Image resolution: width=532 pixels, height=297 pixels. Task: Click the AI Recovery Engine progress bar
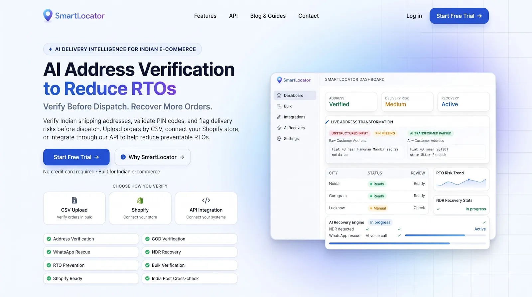pos(407,243)
